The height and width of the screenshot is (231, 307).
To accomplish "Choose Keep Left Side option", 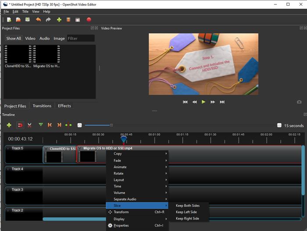I will click(186, 212).
